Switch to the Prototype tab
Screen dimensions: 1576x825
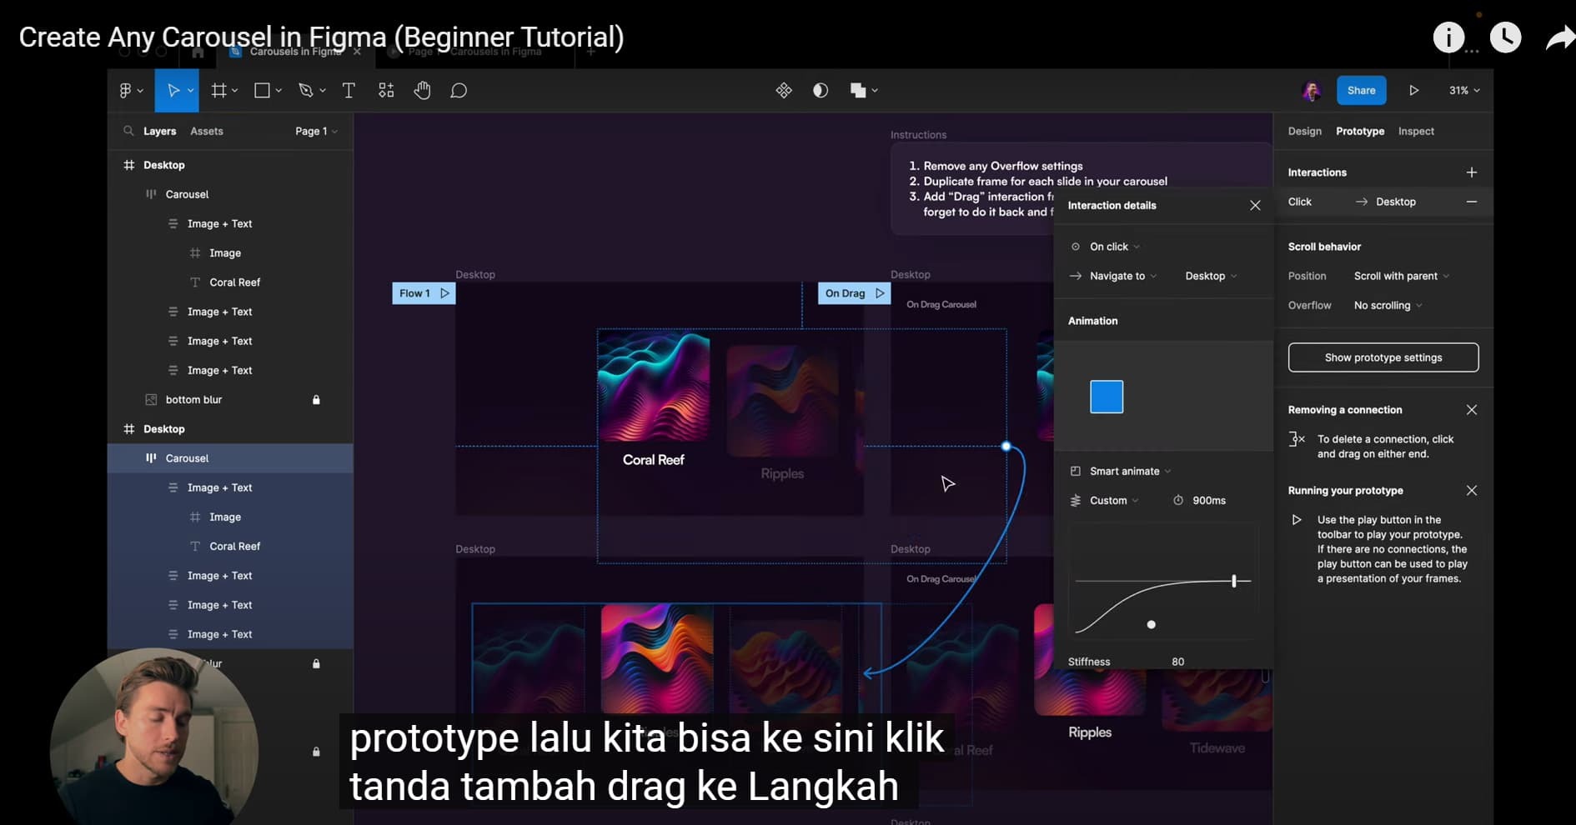tap(1360, 131)
